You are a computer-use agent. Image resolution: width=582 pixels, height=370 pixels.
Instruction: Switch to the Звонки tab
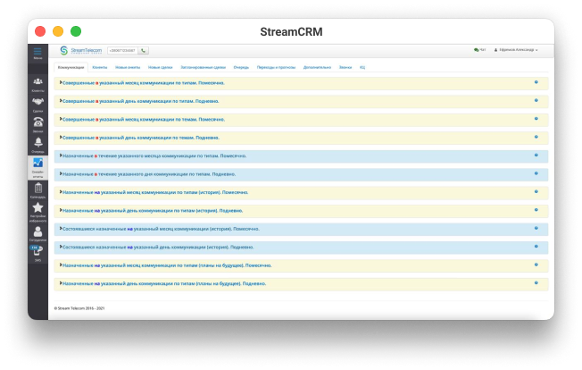[x=345, y=67]
